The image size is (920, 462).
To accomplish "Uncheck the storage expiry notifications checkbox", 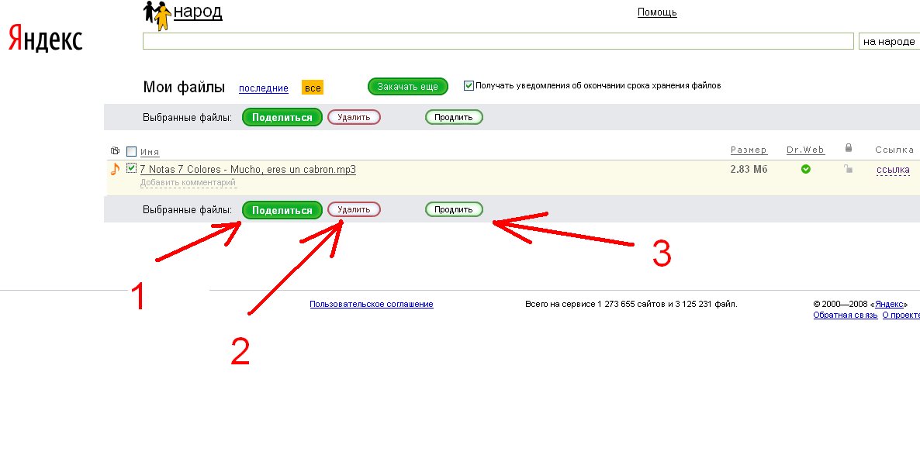I will [469, 85].
